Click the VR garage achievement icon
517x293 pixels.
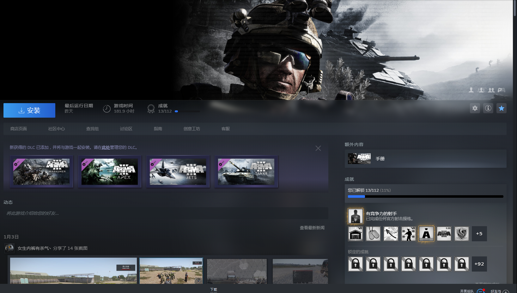tap(356, 234)
